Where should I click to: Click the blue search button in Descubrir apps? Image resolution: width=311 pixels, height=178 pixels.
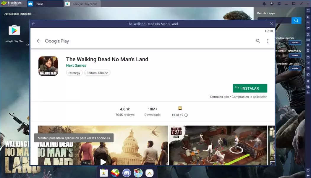(296, 20)
